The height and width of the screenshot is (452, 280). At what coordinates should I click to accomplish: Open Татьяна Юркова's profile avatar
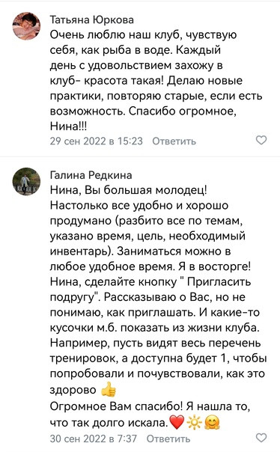click(26, 25)
